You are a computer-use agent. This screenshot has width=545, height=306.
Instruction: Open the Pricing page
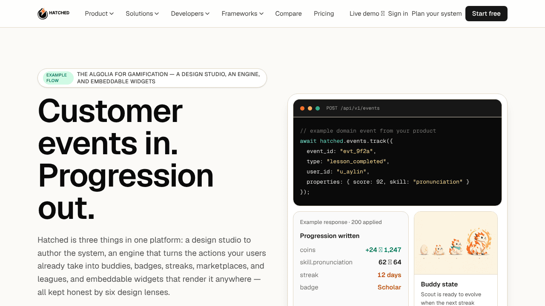tap(324, 14)
